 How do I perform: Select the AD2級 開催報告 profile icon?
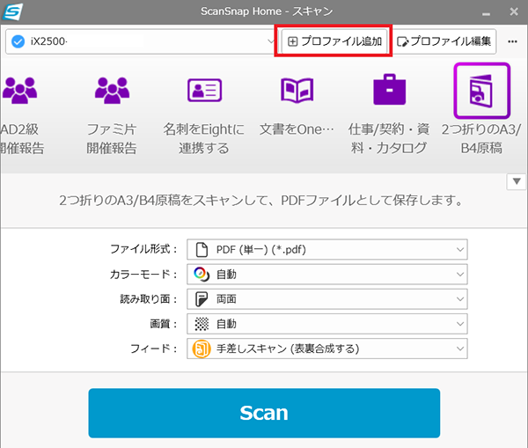19,91
